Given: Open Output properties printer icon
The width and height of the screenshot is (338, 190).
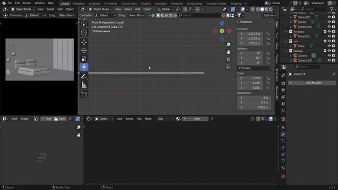Looking at the screenshot, I should coord(283,90).
